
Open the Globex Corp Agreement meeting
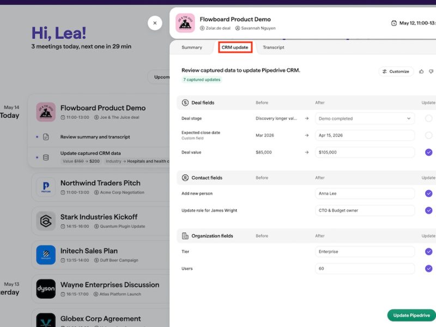click(x=101, y=319)
